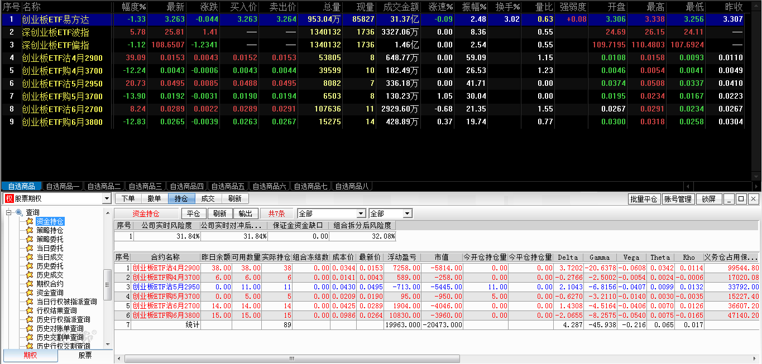Click the star icon beside 期权合约
Image resolution: width=762 pixels, height=364 pixels.
pyautogui.click(x=30, y=284)
